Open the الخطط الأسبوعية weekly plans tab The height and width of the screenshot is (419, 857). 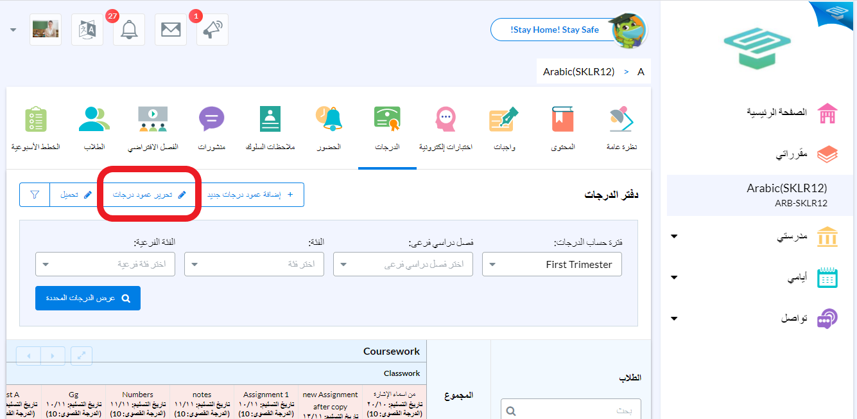coord(36,129)
